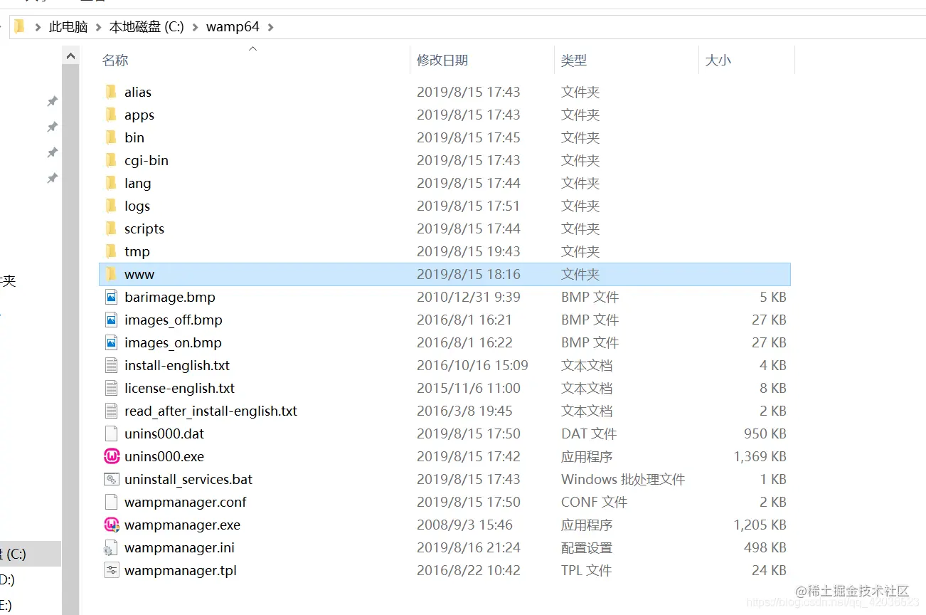Click the first quick access pin icon

coord(52,102)
